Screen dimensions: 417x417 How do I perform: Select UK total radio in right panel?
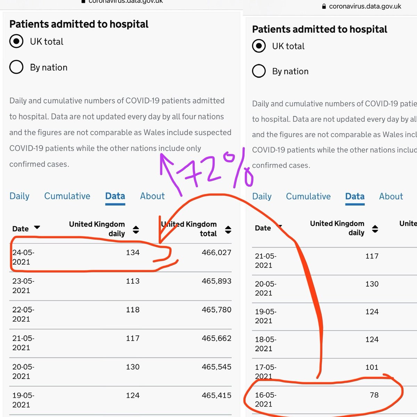click(259, 46)
